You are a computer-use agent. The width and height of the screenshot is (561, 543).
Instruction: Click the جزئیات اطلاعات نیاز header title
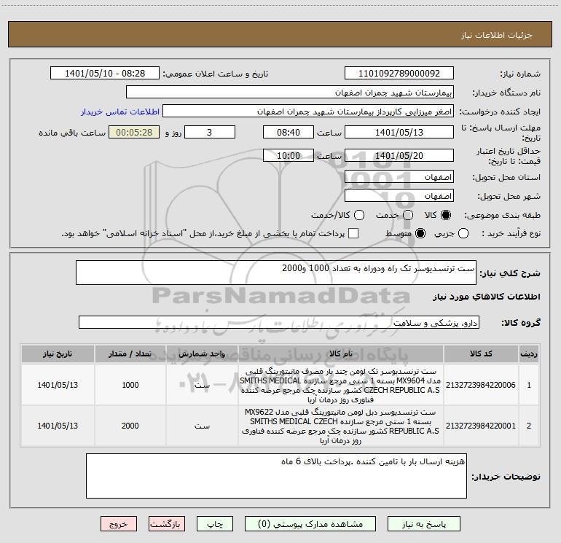click(x=496, y=35)
